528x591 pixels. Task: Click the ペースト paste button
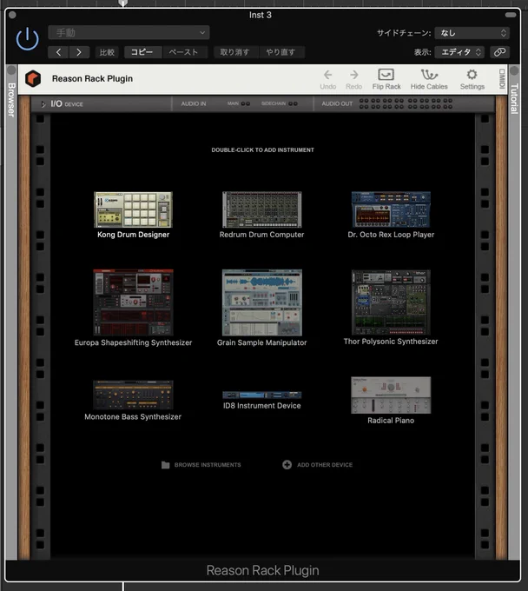coord(183,52)
